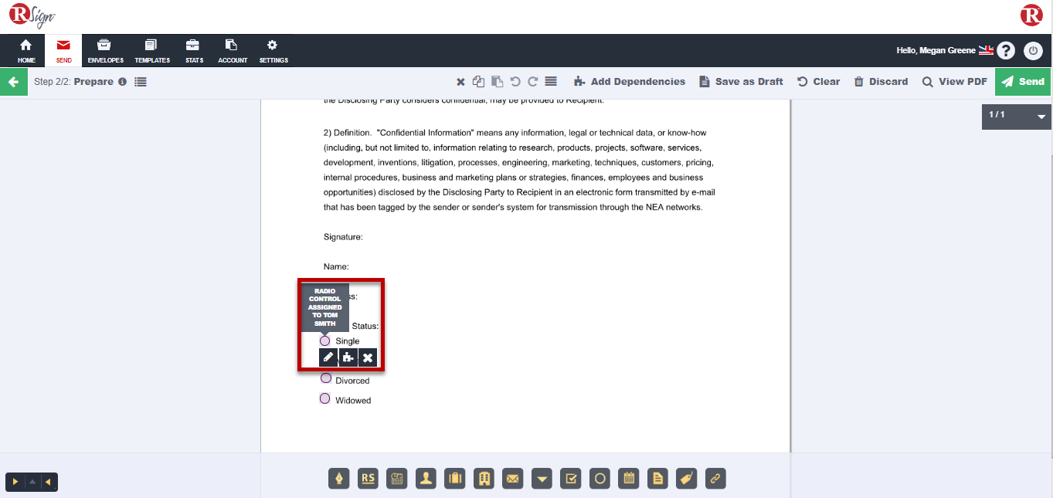Screen dimensions: 1053x498
Task: Click the hyperlink control icon
Action: pos(715,479)
